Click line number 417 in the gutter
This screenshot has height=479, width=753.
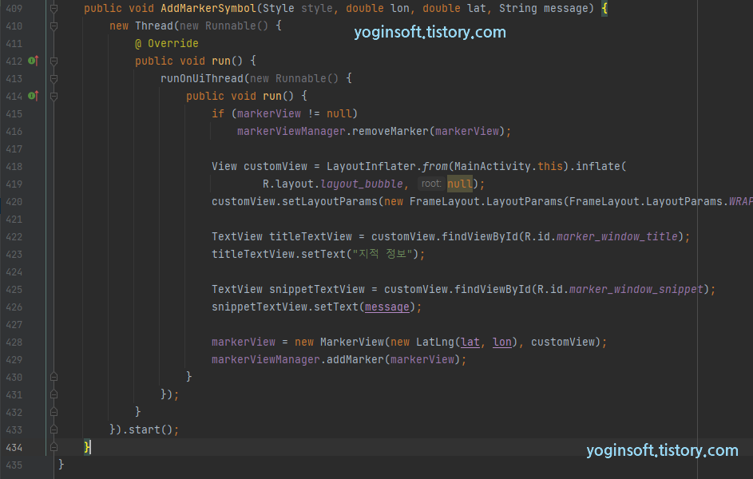point(14,148)
